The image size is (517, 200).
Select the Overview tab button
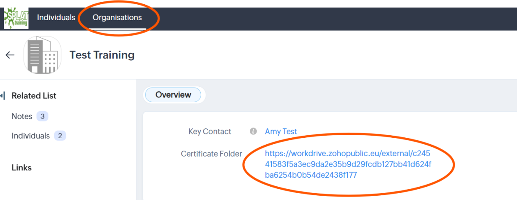(173, 95)
